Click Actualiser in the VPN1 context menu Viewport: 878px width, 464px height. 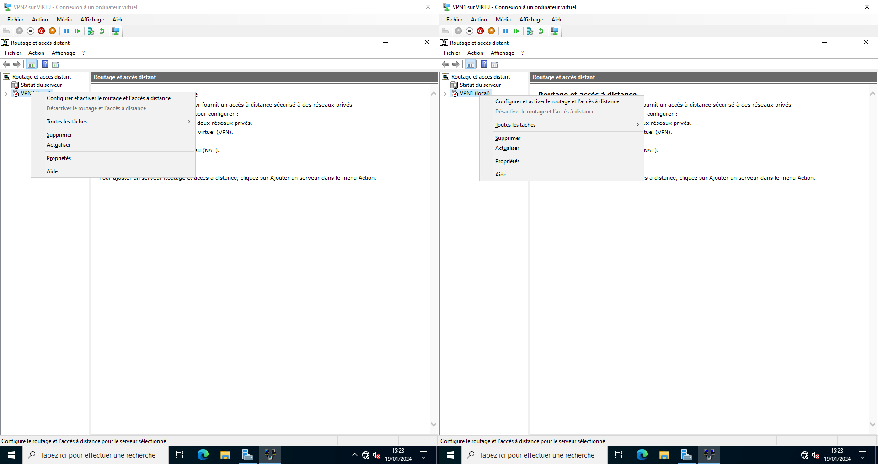pyautogui.click(x=507, y=148)
